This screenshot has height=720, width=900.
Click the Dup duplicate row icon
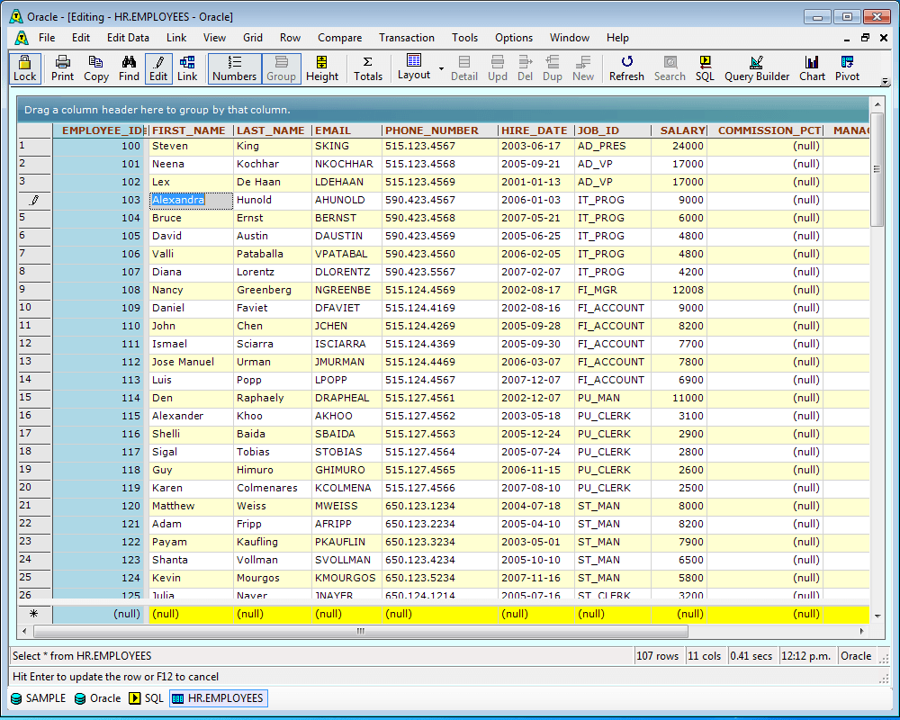553,68
